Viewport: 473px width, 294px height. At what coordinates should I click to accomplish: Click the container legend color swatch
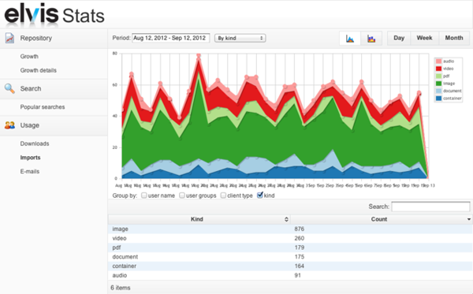438,99
